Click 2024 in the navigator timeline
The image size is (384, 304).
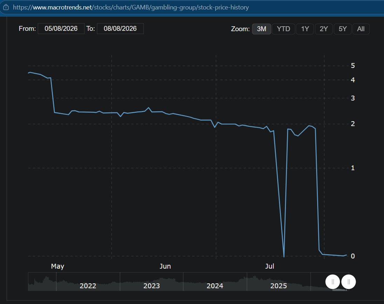coord(215,286)
